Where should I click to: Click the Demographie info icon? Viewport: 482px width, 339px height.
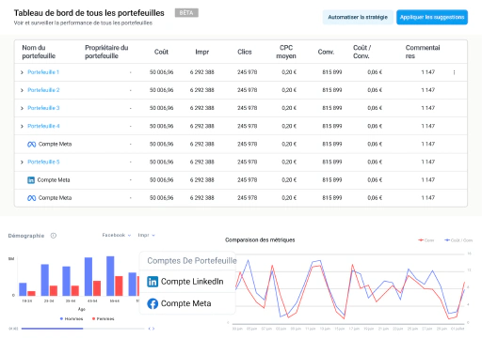point(54,236)
